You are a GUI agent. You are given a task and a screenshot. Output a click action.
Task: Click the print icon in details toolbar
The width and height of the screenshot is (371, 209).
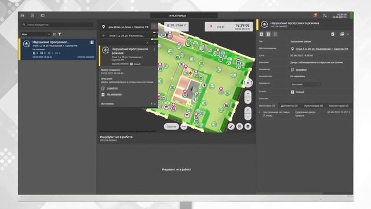tap(342, 34)
